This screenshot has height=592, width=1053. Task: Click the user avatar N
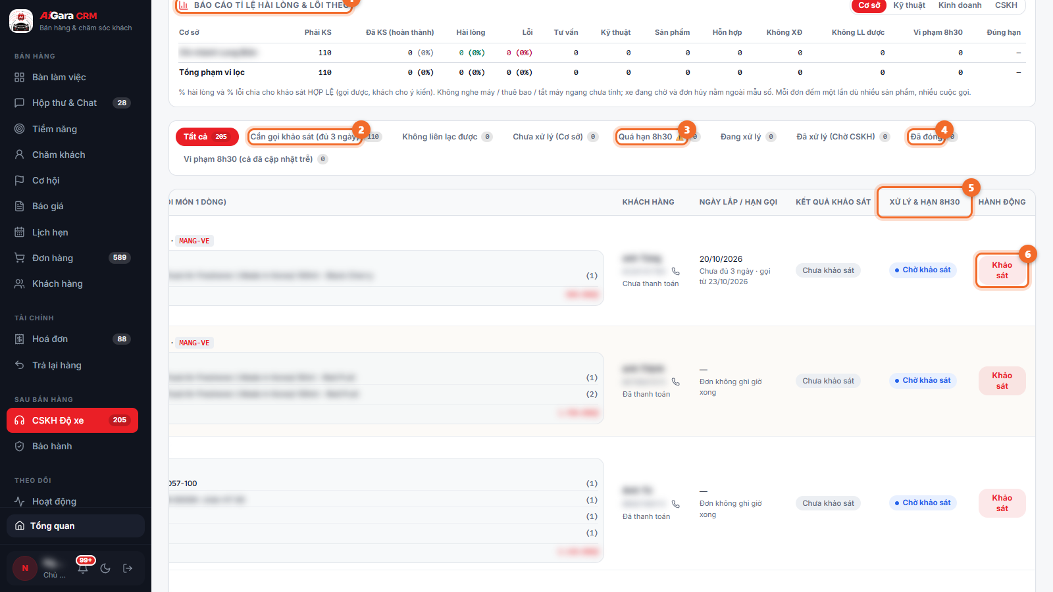click(25, 568)
